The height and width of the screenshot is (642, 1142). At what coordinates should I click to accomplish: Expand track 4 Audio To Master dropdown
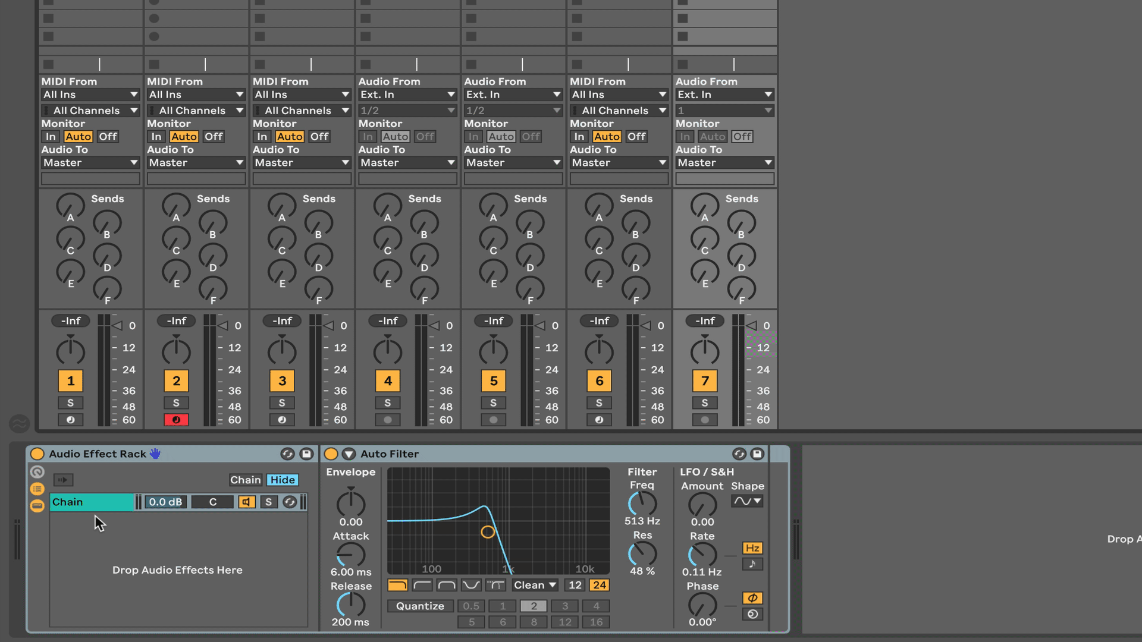[407, 163]
